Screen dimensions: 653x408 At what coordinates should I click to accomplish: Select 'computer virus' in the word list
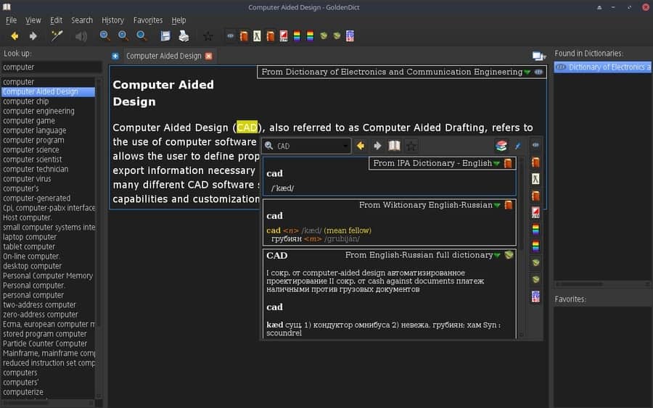tap(27, 179)
